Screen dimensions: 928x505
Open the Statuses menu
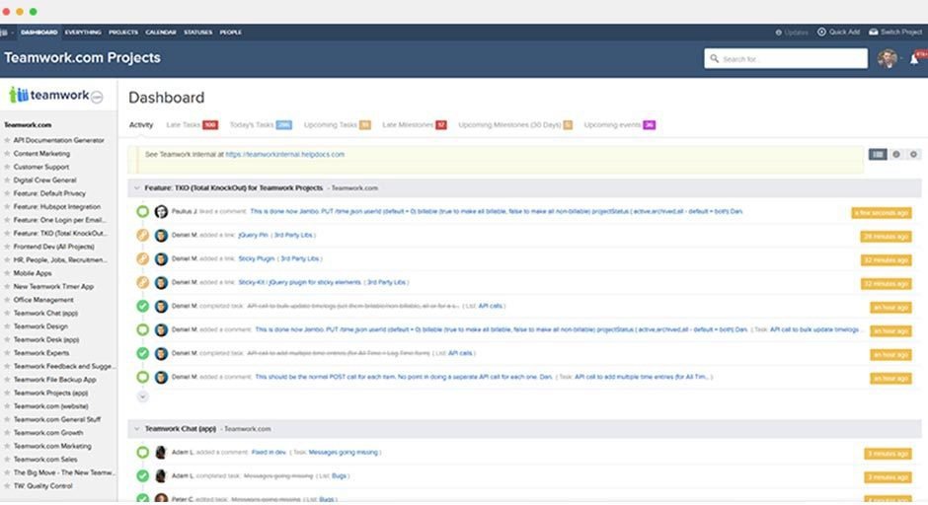197,33
